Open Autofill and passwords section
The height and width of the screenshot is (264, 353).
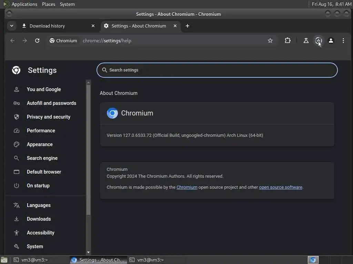tap(52, 103)
